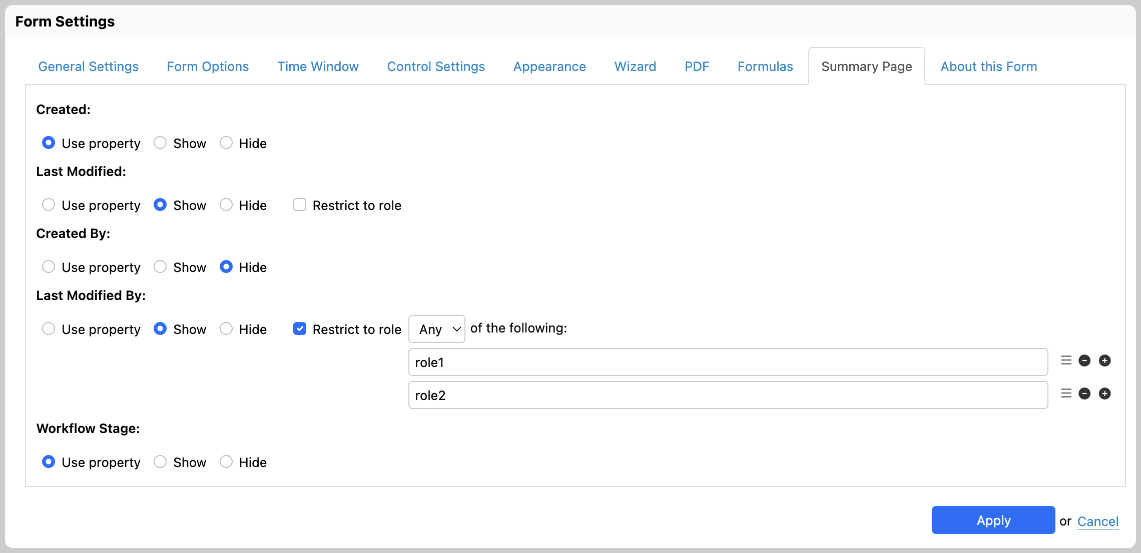Open the Any dropdown for role matching
Image resolution: width=1141 pixels, height=553 pixels.
click(436, 328)
